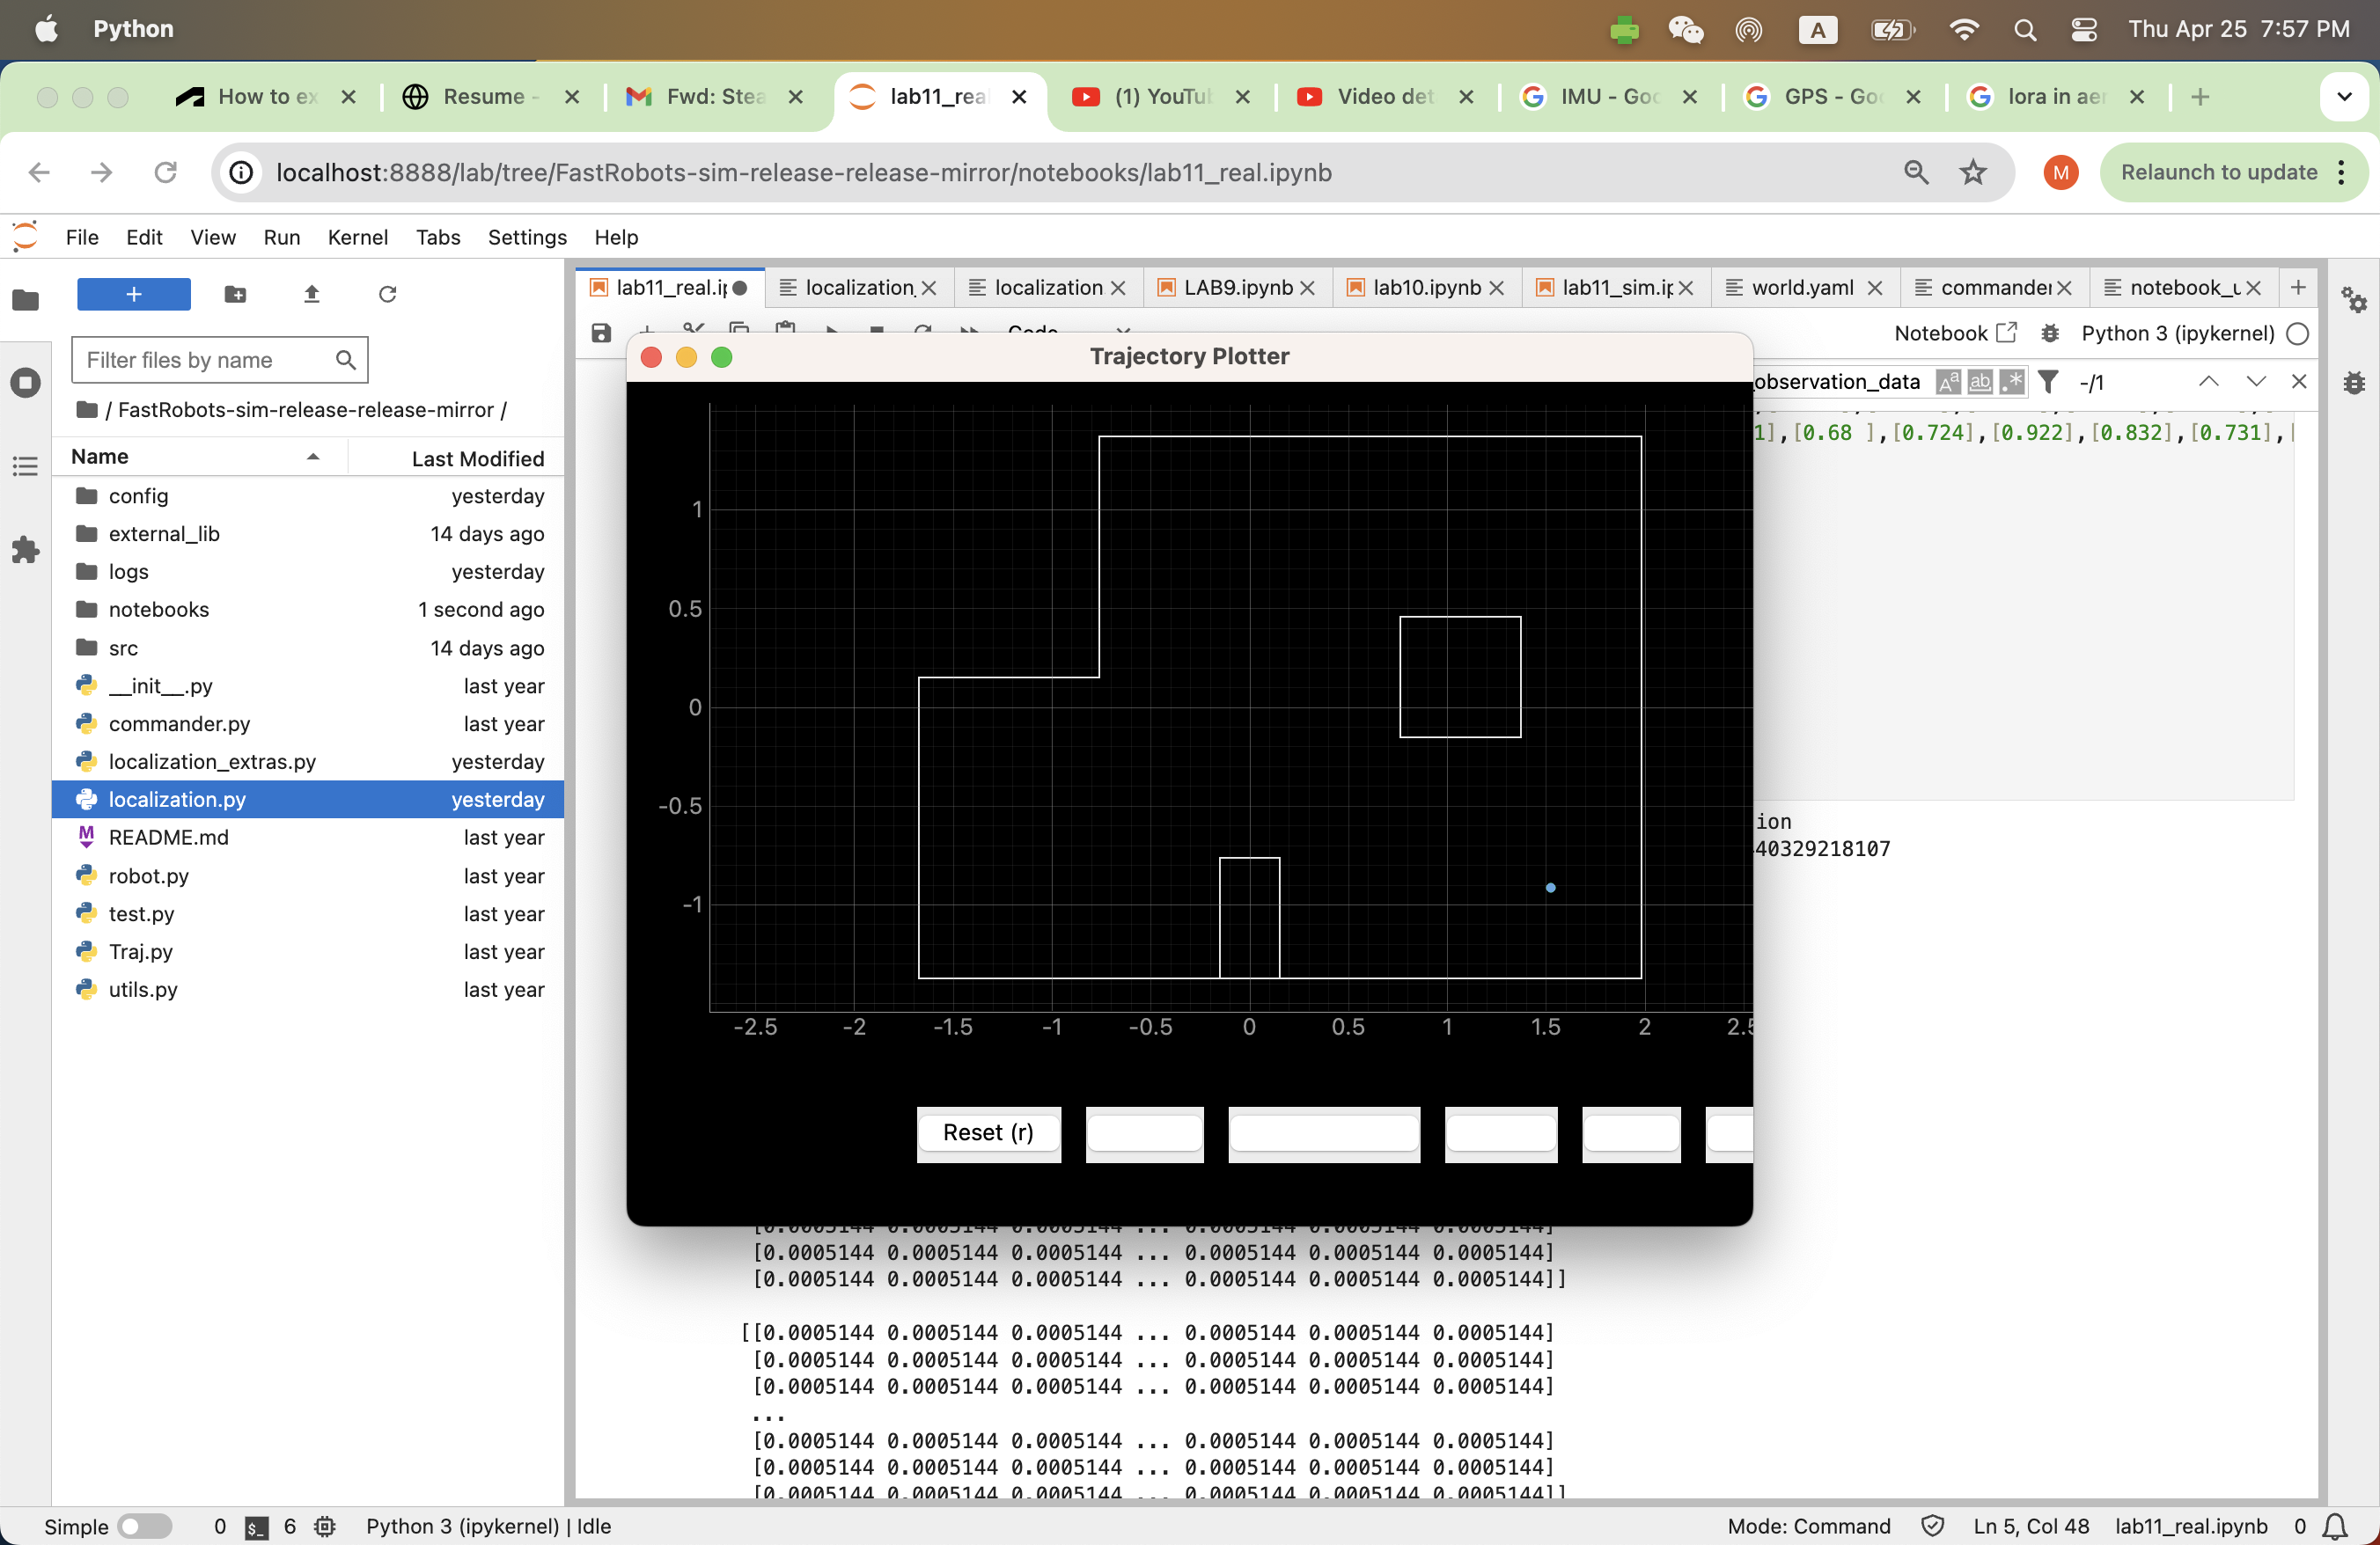Open the notebooks folder

[308, 610]
